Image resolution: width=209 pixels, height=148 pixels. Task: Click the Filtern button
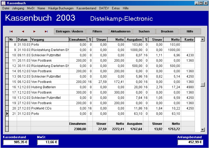(97, 32)
